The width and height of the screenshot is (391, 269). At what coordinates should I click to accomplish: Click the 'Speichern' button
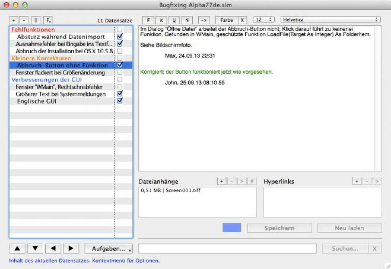279,228
